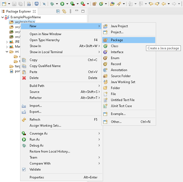Click the Coverage launch toolbar icon

[x=72, y=4]
